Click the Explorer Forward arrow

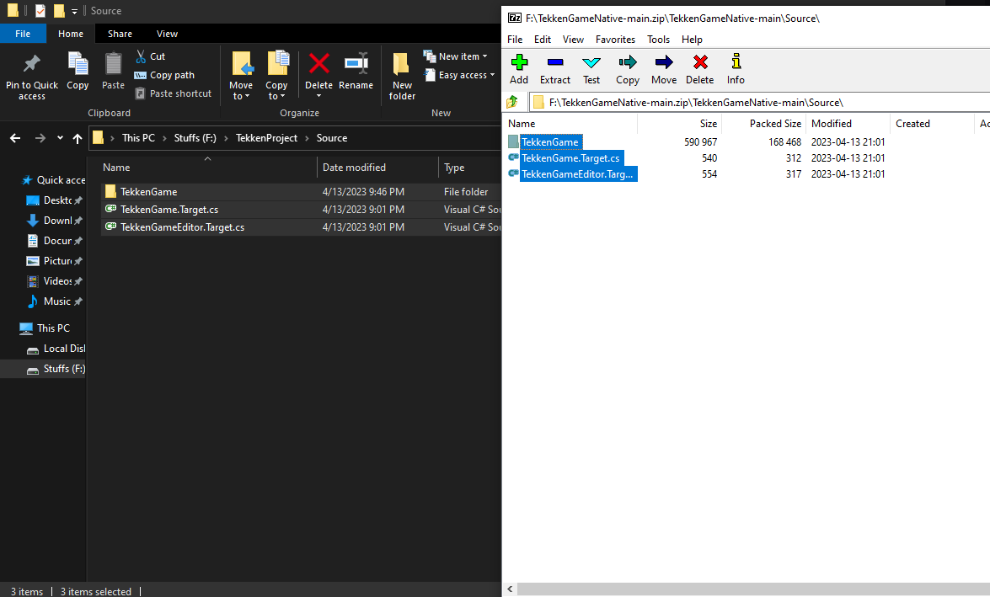40,137
